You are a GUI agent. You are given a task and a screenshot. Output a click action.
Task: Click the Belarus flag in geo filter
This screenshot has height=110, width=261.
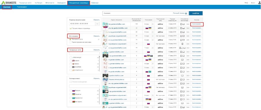pos(73,102)
